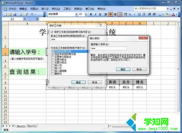Click the Increase Indent icon
Image resolution: width=182 pixels, height=133 pixels.
pos(154,14)
